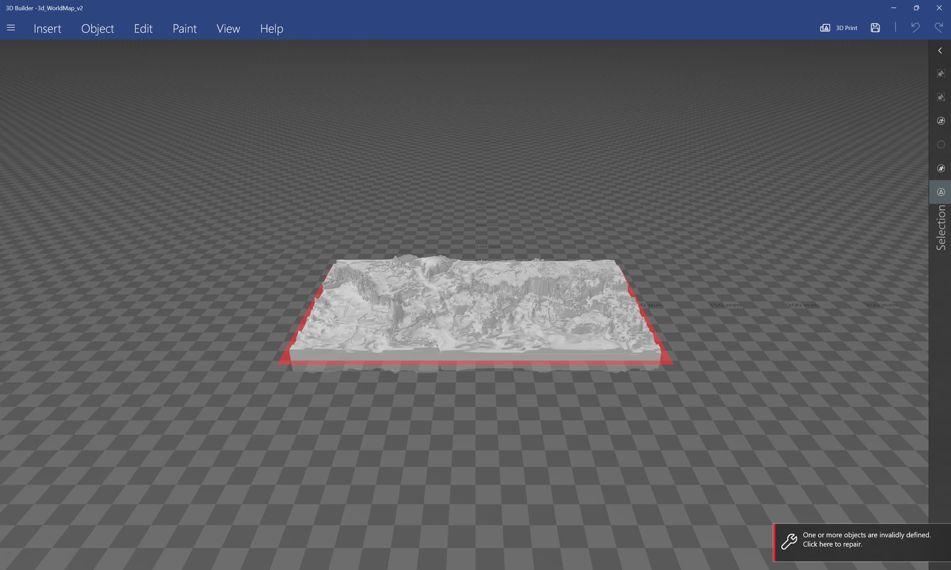The height and width of the screenshot is (570, 951).
Task: Open the View menu
Action: pyautogui.click(x=228, y=29)
